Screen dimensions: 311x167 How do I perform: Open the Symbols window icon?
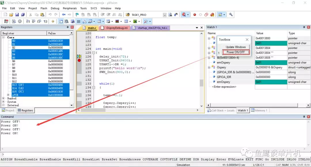coord(73,21)
